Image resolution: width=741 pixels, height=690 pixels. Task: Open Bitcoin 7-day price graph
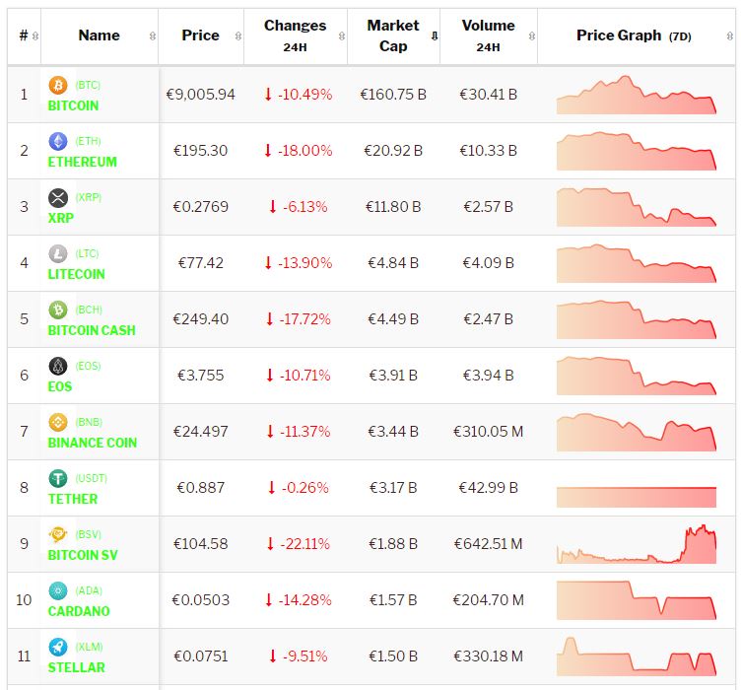pos(637,95)
